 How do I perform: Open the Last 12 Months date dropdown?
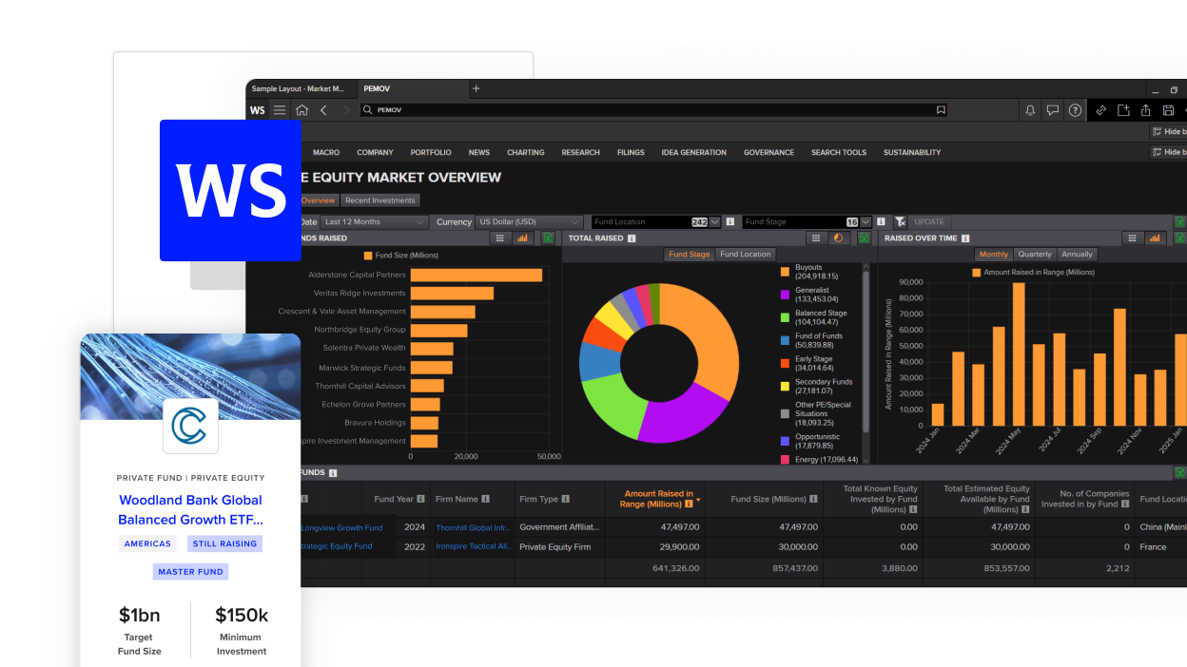(x=374, y=221)
